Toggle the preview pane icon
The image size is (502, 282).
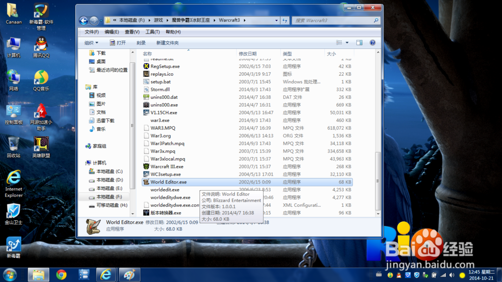tap(359, 43)
